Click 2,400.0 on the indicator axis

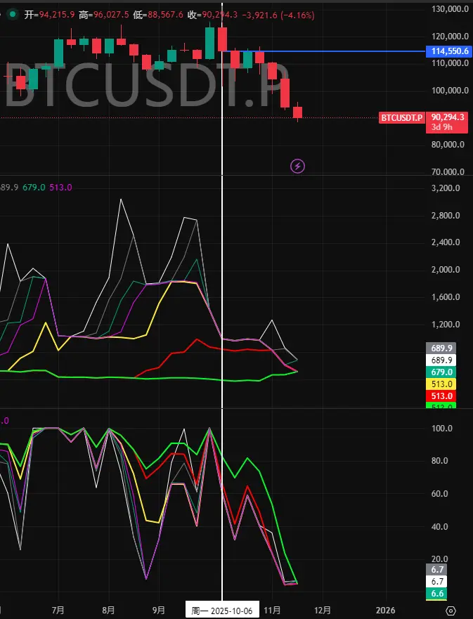click(446, 242)
